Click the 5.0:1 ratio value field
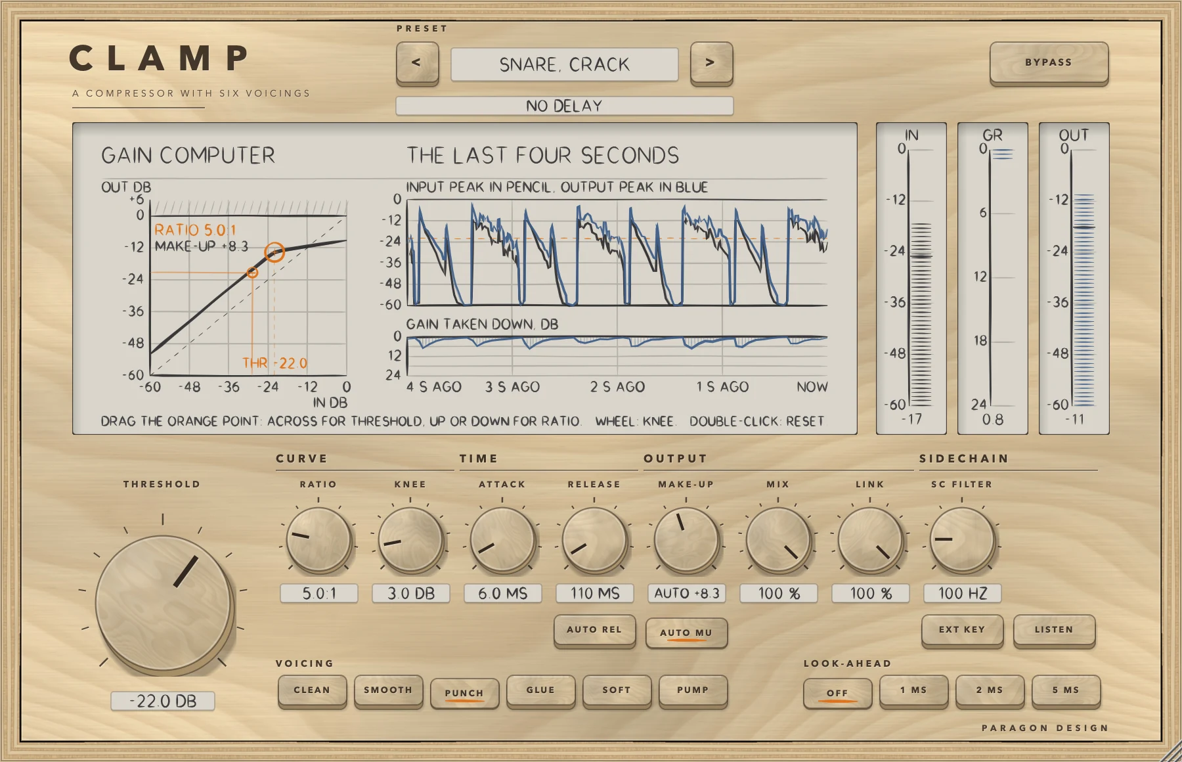 click(x=319, y=593)
